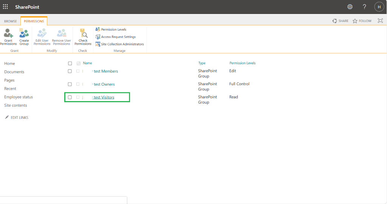Open Recent in left navigation
This screenshot has width=387, height=204.
[x=10, y=89]
